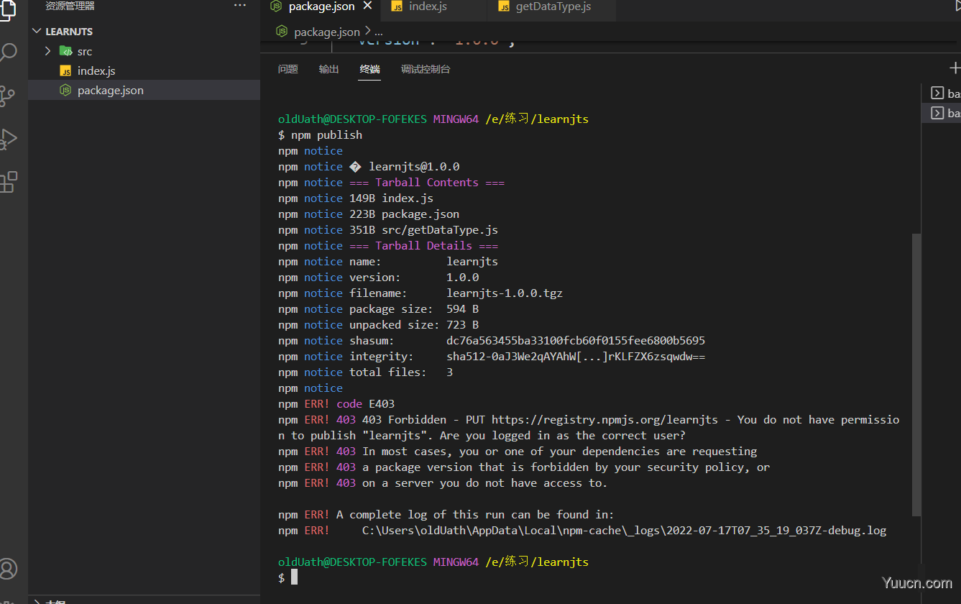Click the shasum hash value

tap(576, 340)
